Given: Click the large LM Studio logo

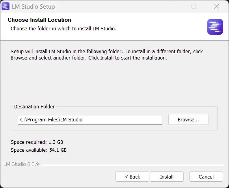Looking at the screenshot, I should pyautogui.click(x=215, y=27).
